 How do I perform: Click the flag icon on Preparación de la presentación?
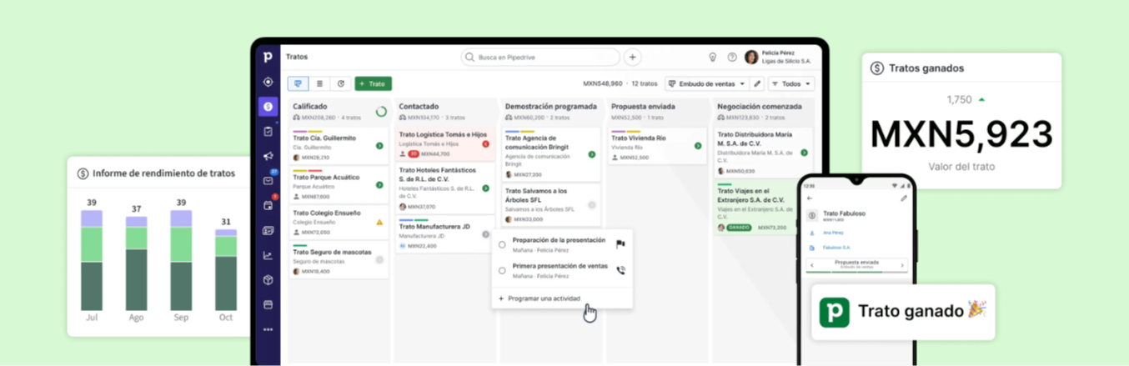tap(620, 244)
